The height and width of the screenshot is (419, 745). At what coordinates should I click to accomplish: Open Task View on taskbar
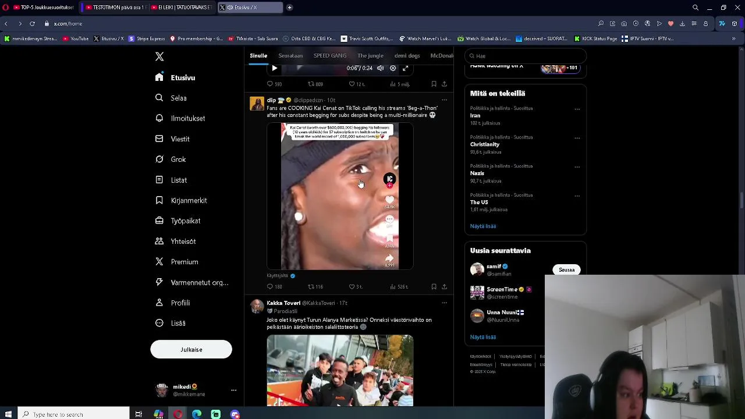tap(139, 414)
